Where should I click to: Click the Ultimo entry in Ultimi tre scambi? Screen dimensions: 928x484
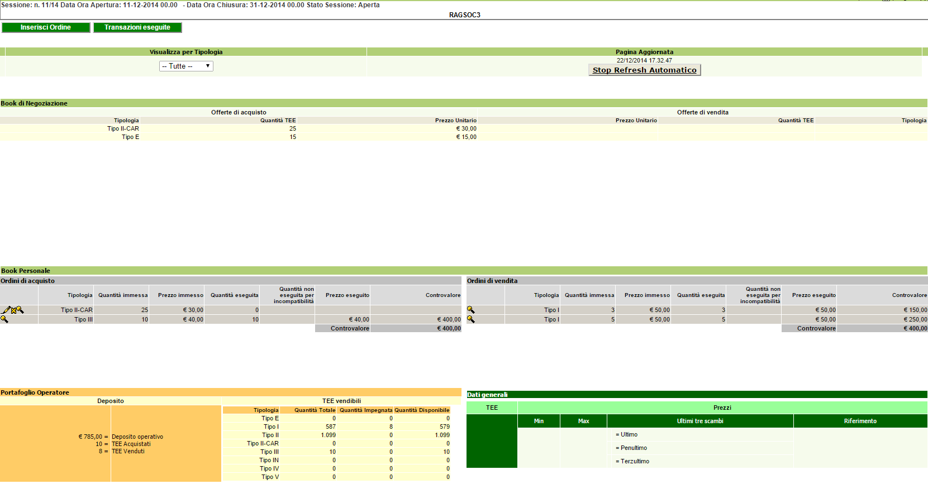point(627,434)
